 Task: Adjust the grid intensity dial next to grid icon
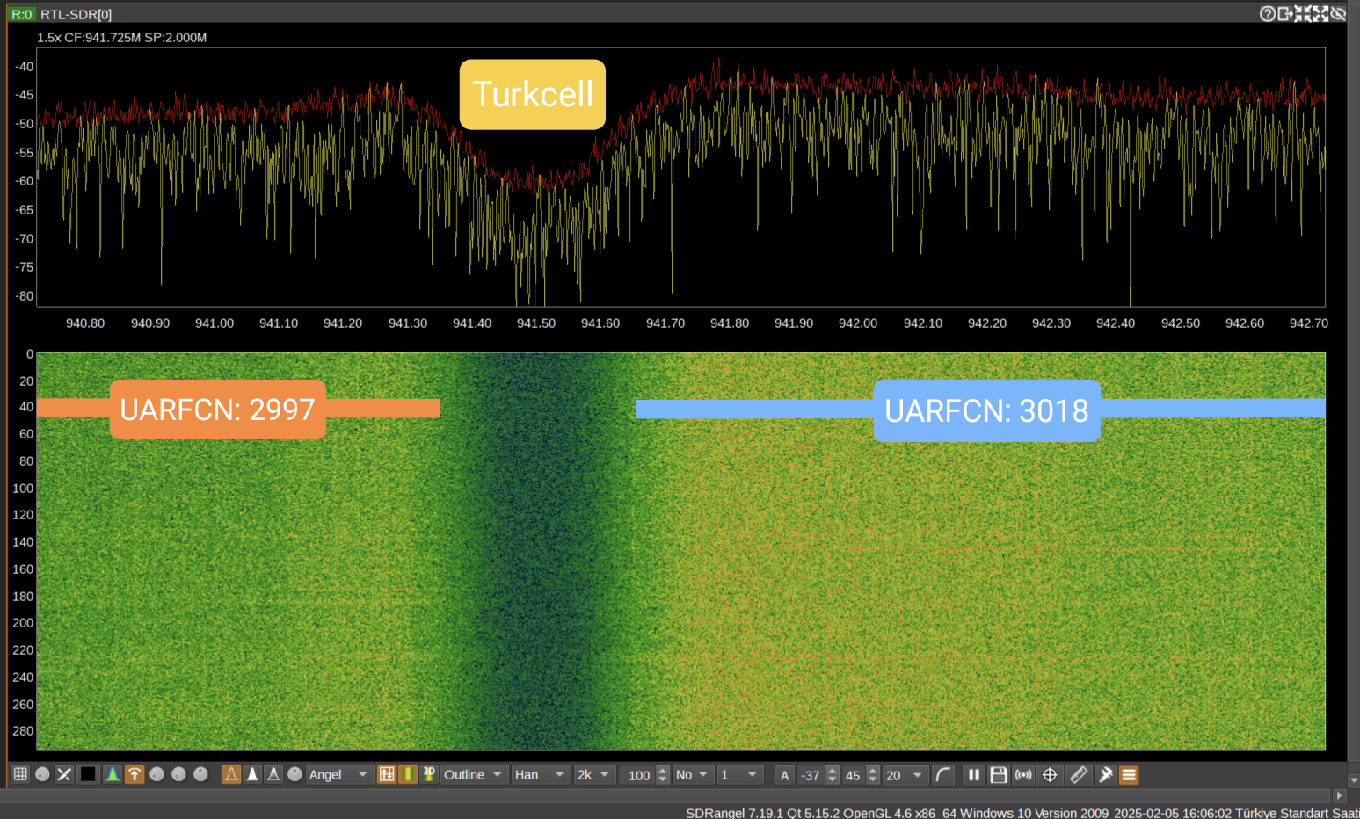[x=42, y=774]
